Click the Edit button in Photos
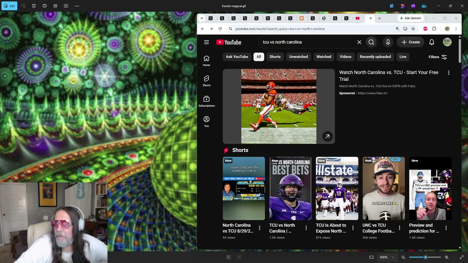Screen dimensions: 468x263 click(9, 6)
